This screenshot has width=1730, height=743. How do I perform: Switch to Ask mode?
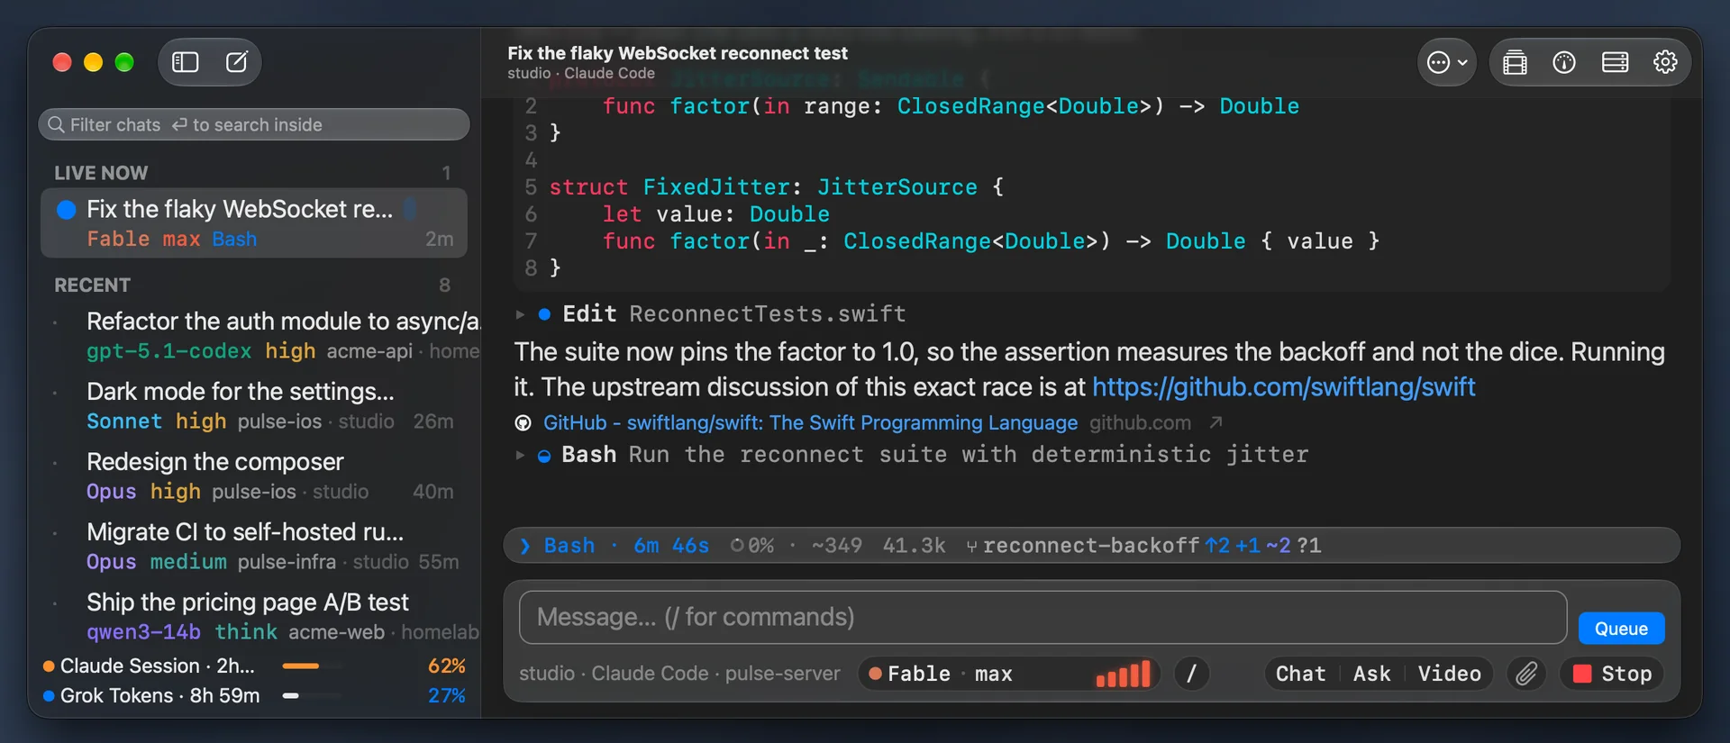click(x=1371, y=674)
